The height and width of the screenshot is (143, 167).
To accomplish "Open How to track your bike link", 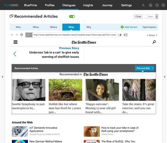I will pyautogui.click(x=120, y=129).
